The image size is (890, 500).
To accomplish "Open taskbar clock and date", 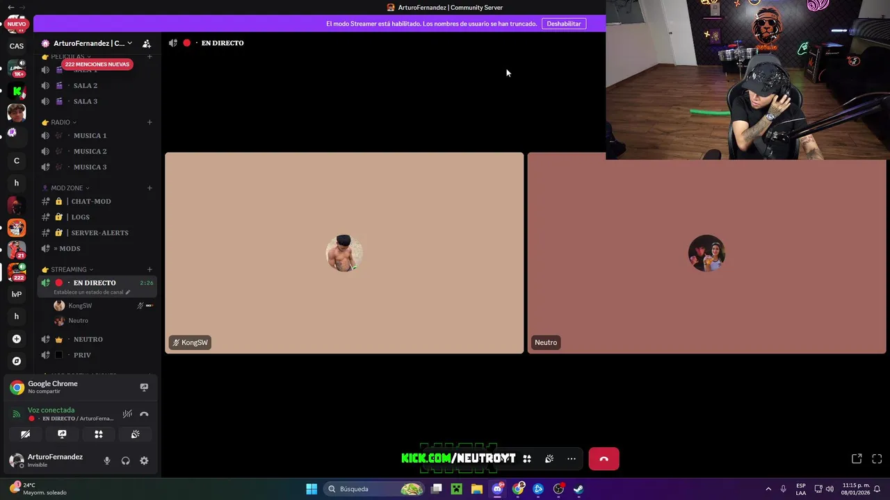I will 856,489.
